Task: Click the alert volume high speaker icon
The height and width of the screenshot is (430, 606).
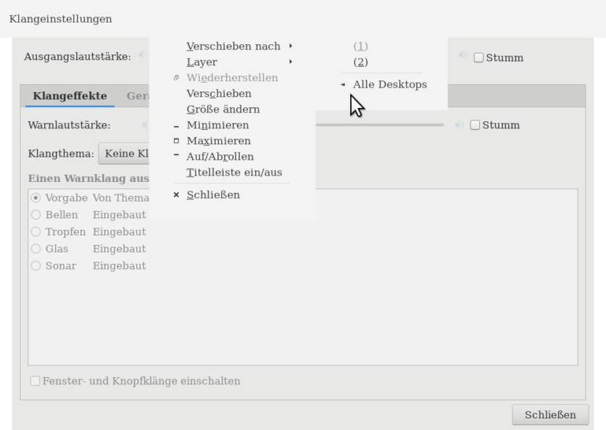Action: pyautogui.click(x=459, y=125)
